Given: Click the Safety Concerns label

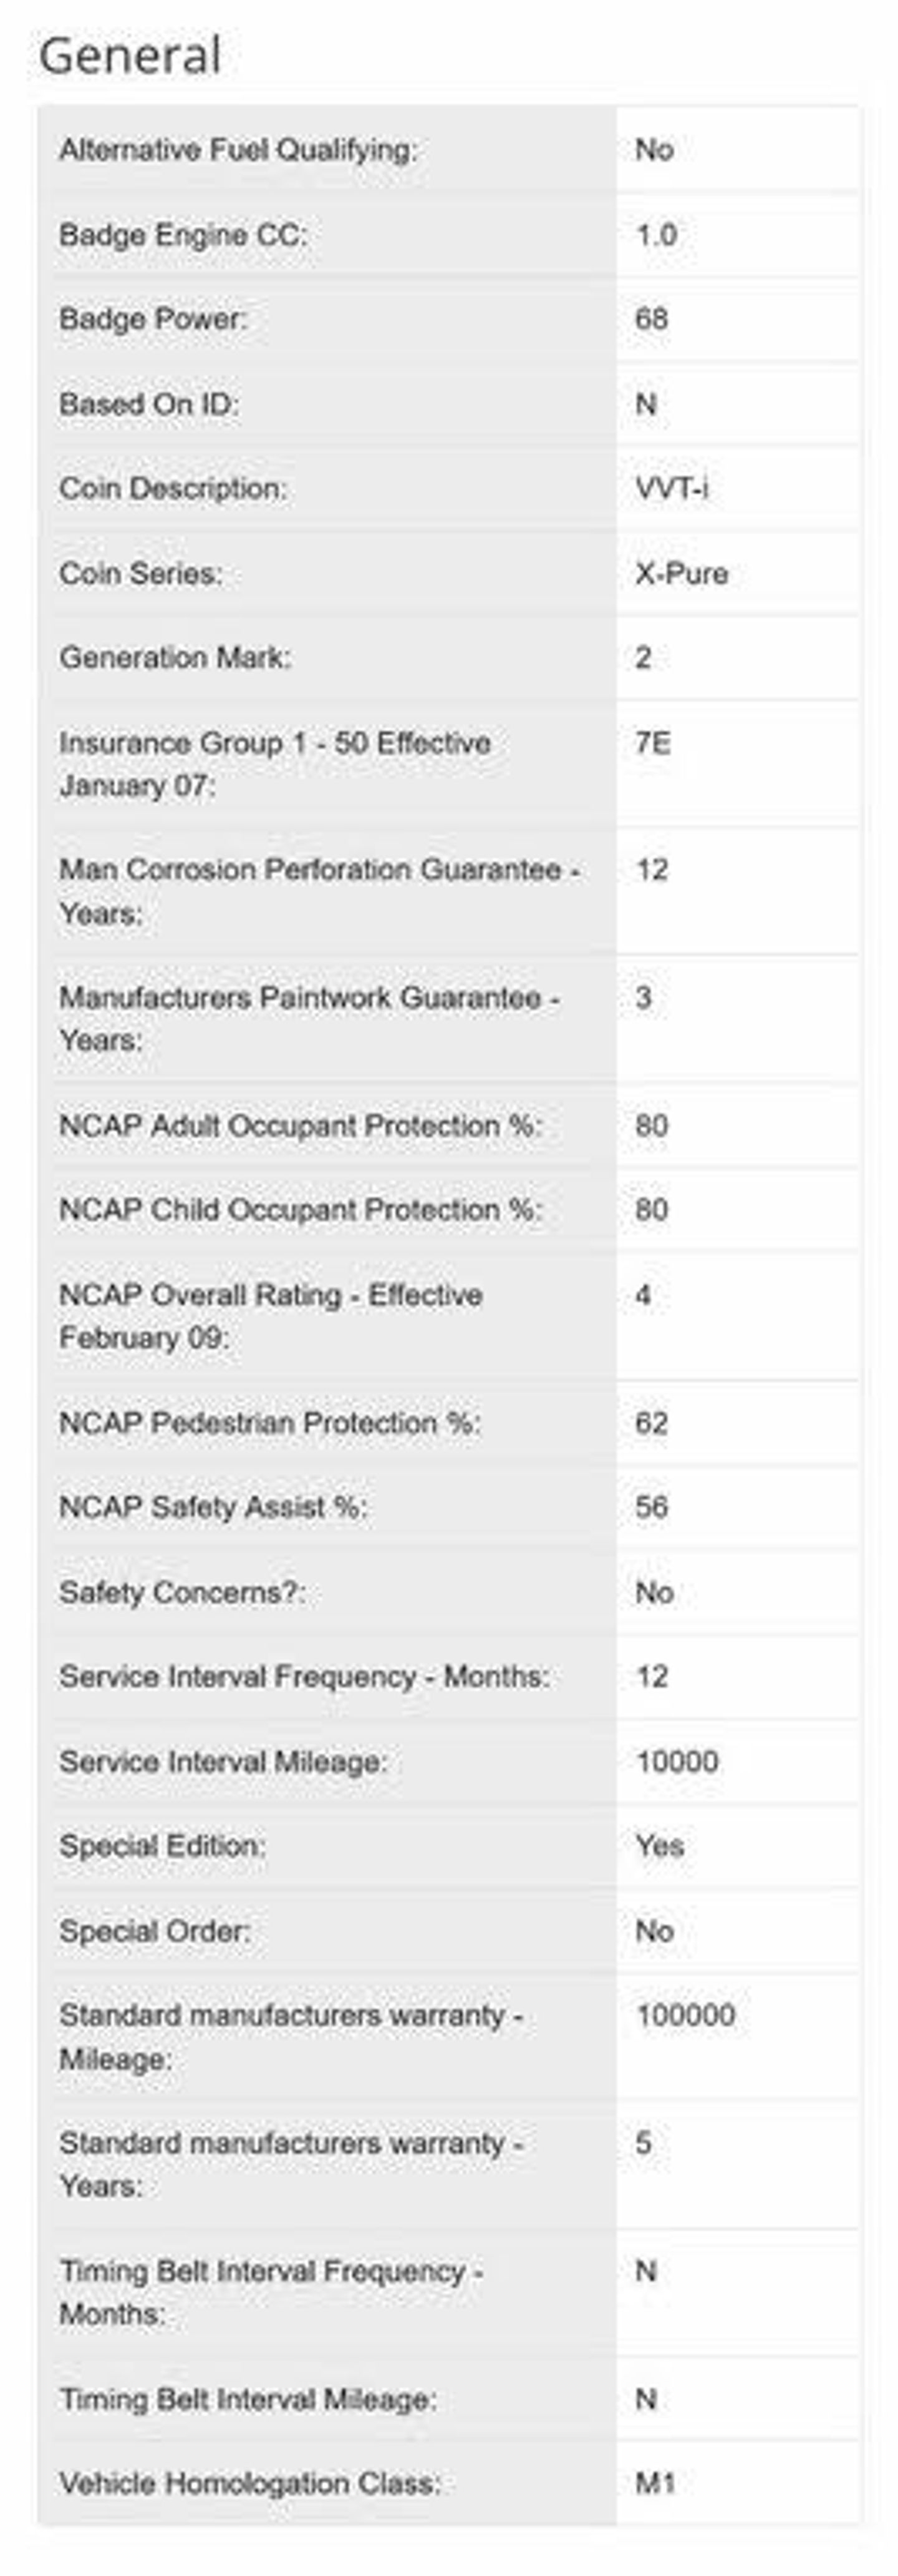Looking at the screenshot, I should click(183, 1592).
